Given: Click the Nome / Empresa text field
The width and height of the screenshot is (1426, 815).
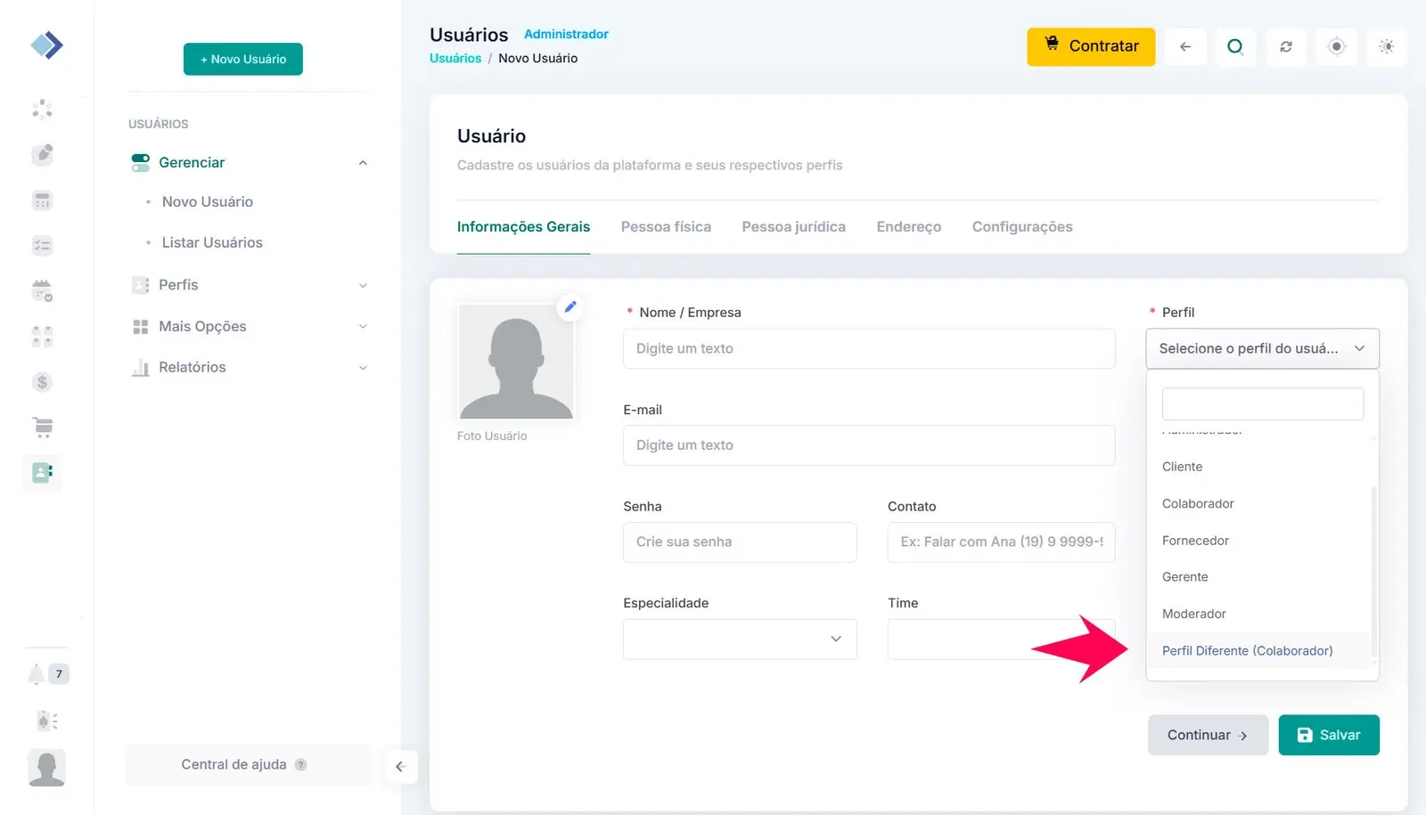Looking at the screenshot, I should tap(868, 349).
